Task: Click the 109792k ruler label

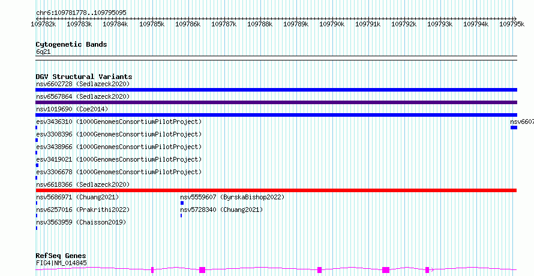Action: (x=404, y=24)
